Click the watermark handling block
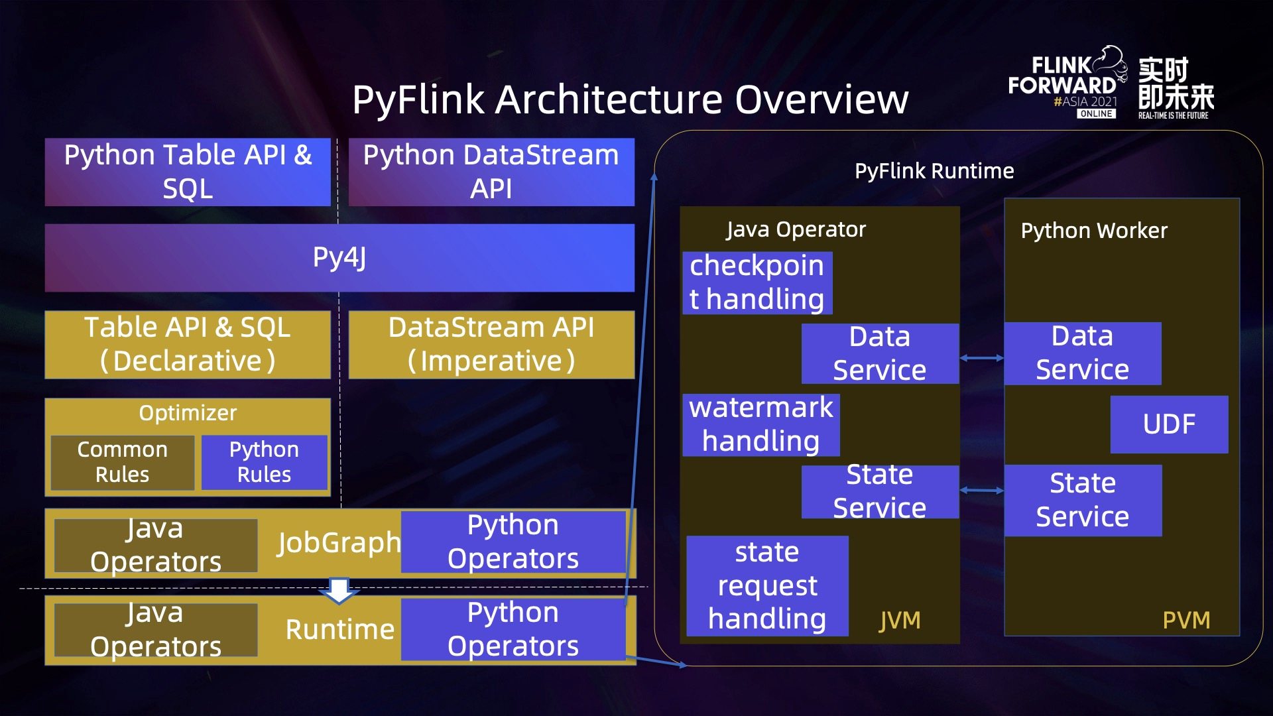The height and width of the screenshot is (716, 1273). click(760, 424)
